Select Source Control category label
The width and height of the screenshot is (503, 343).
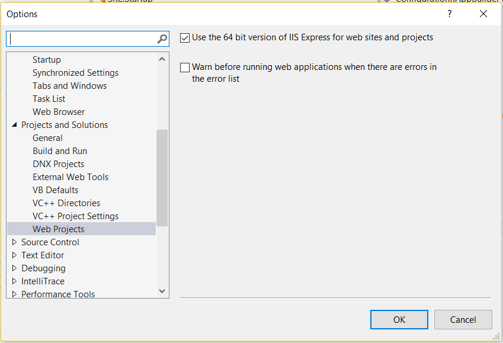pos(50,242)
